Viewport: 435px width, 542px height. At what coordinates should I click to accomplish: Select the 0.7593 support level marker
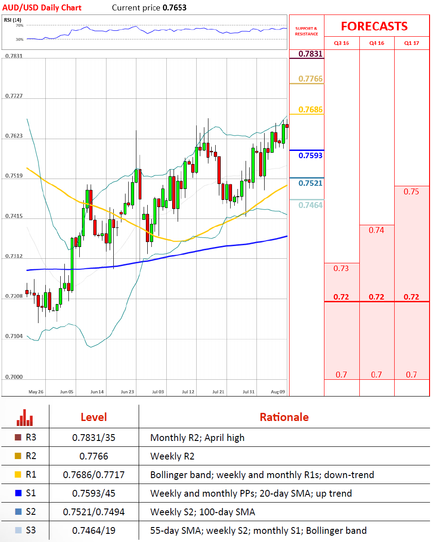[x=310, y=155]
